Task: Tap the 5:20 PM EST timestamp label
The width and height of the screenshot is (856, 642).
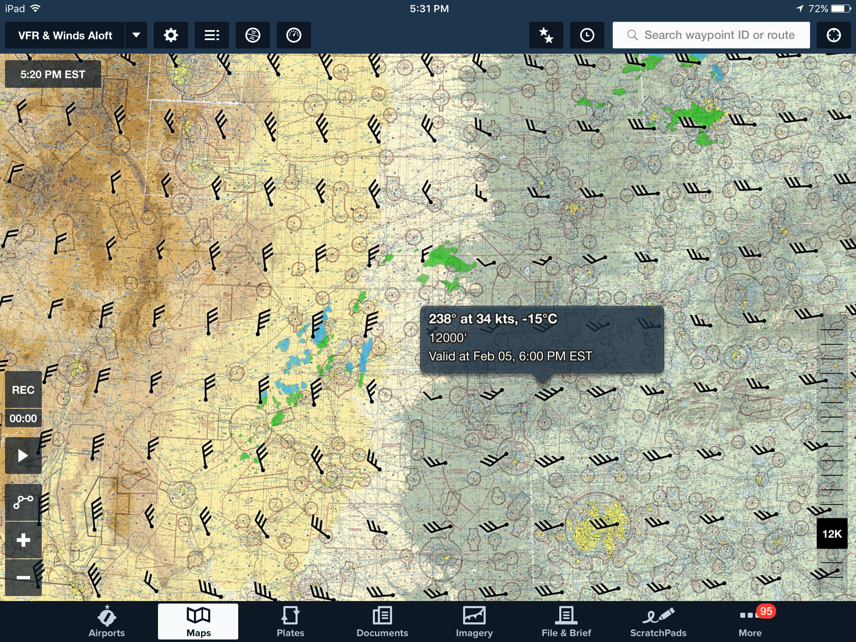Action: 53,74
